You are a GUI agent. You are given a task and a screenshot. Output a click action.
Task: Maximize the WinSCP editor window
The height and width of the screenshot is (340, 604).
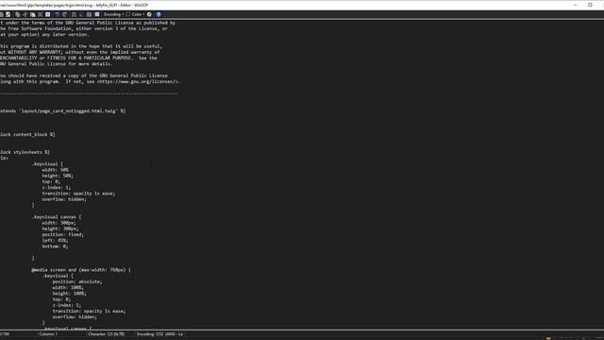590,5
